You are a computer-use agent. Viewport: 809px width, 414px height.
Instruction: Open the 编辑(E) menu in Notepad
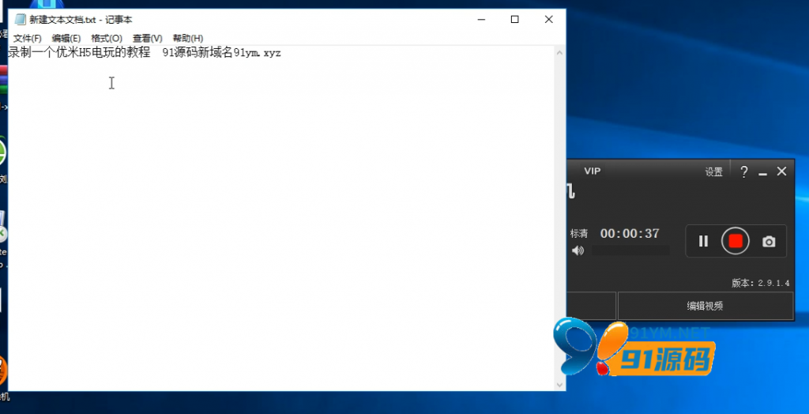tap(66, 38)
